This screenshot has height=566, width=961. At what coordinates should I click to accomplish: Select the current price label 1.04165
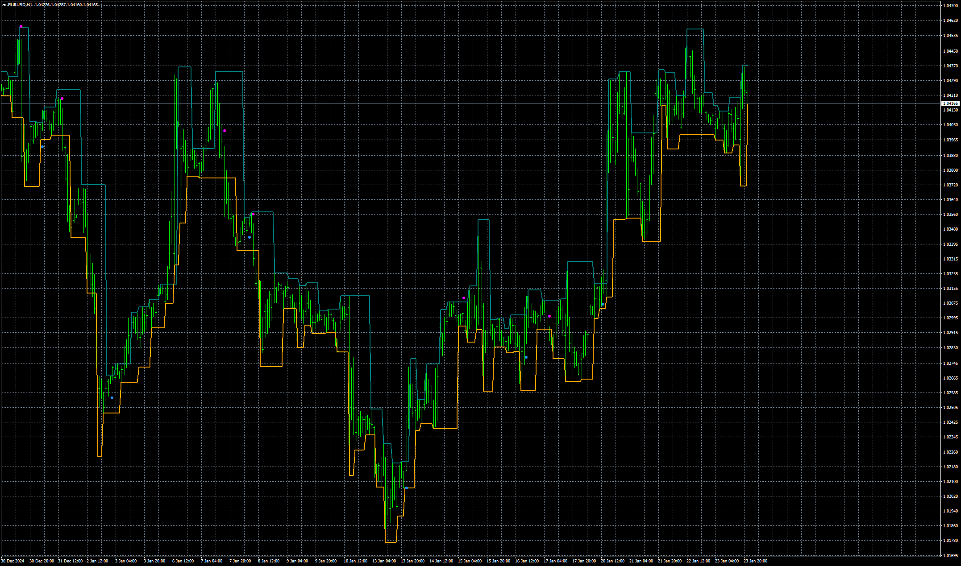[950, 103]
